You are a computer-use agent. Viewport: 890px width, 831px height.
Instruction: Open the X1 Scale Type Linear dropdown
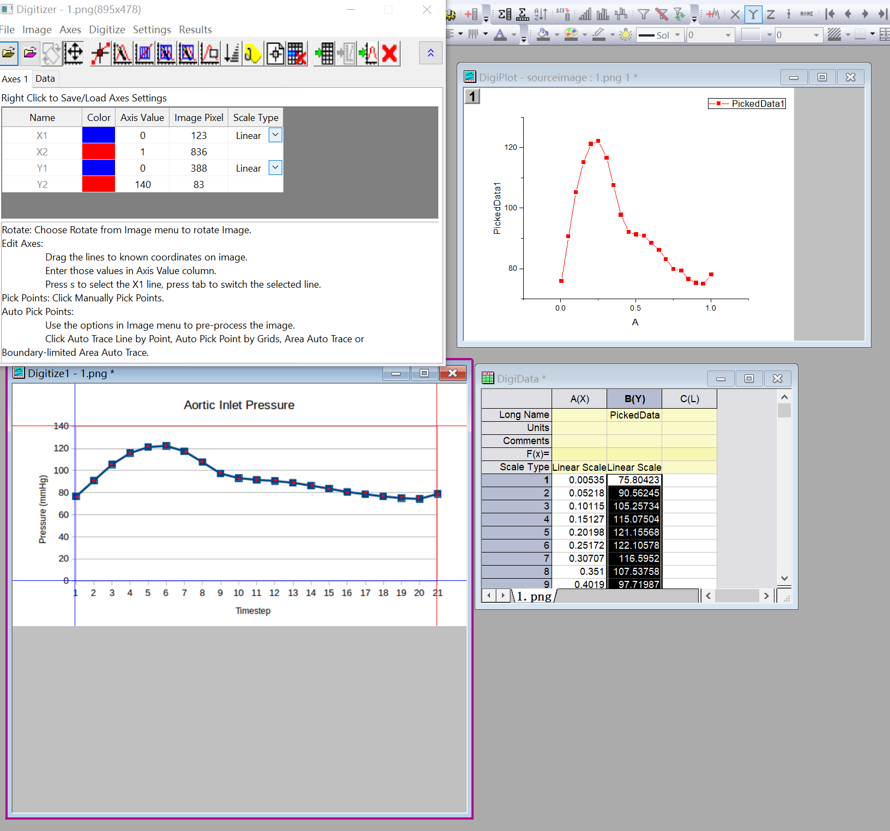[276, 135]
